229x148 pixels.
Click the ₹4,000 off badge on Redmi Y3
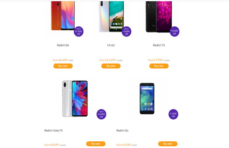tap(174, 31)
